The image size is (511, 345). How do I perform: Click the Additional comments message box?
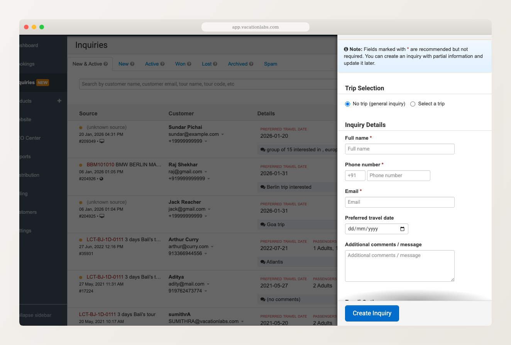tap(399, 266)
